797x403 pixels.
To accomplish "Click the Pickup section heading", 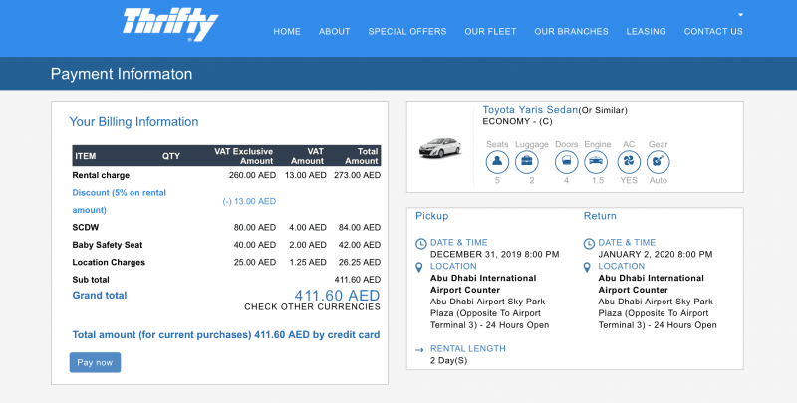I will click(432, 216).
